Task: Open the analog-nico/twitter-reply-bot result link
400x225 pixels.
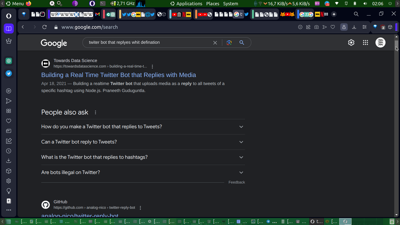Action: pyautogui.click(x=80, y=215)
